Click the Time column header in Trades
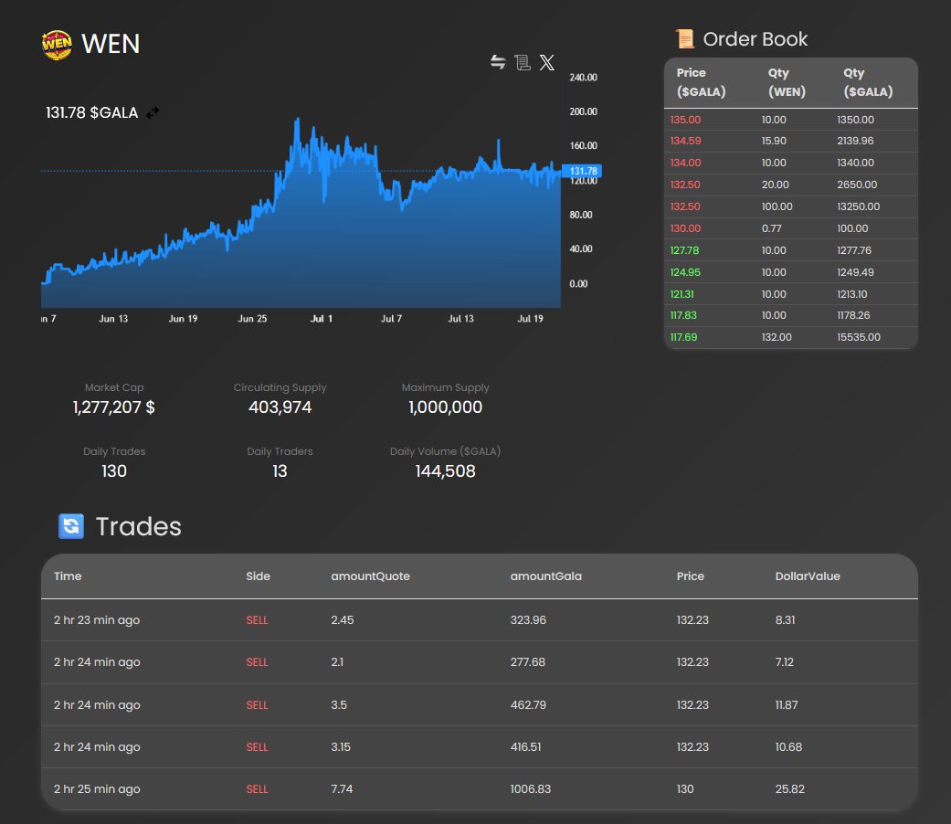The height and width of the screenshot is (824, 951). (68, 576)
